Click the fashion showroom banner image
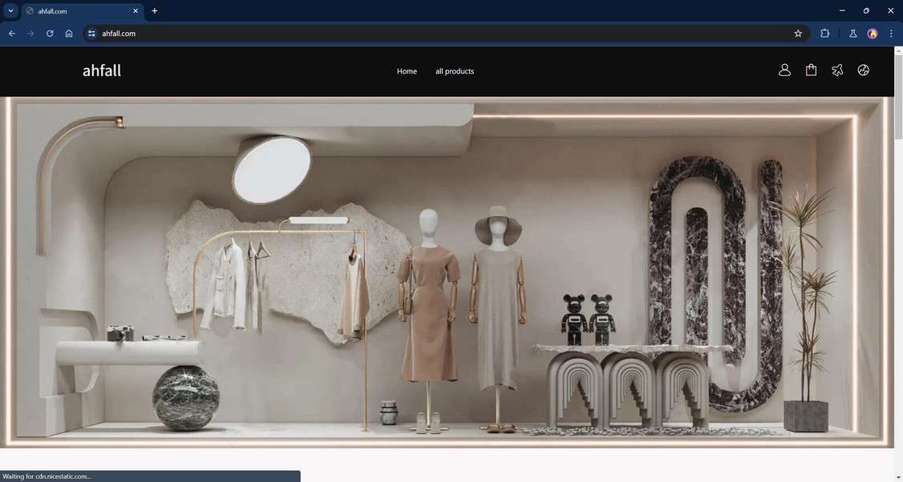 pos(447,272)
